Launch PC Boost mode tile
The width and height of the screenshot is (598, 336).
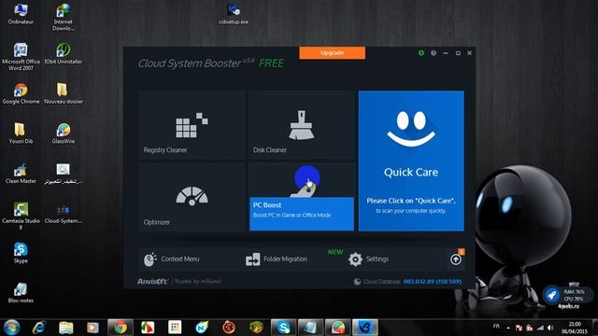[x=301, y=197]
